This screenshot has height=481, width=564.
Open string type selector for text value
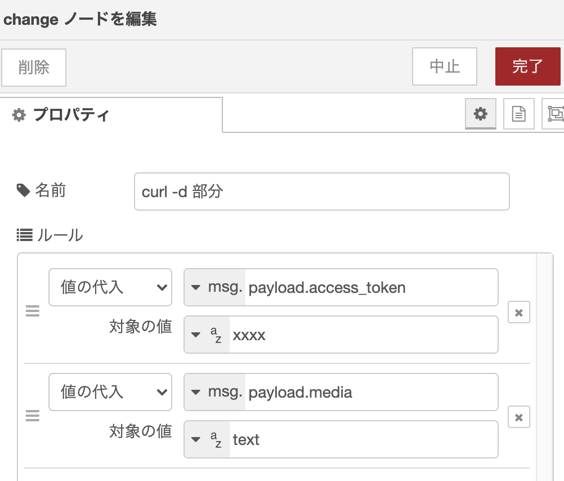click(x=207, y=439)
